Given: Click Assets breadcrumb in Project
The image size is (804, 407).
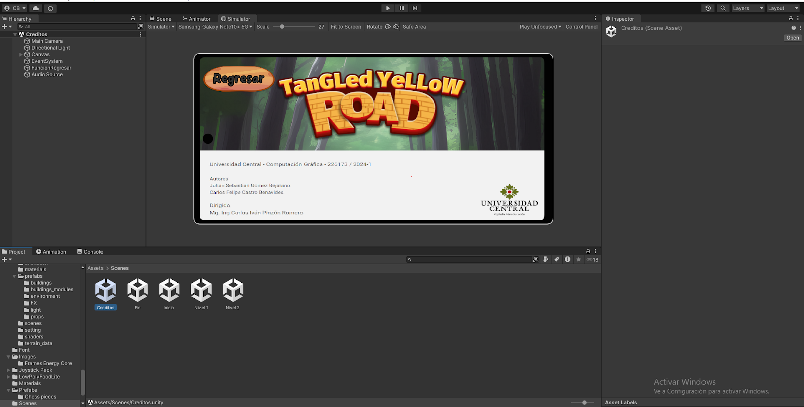Looking at the screenshot, I should coord(95,268).
